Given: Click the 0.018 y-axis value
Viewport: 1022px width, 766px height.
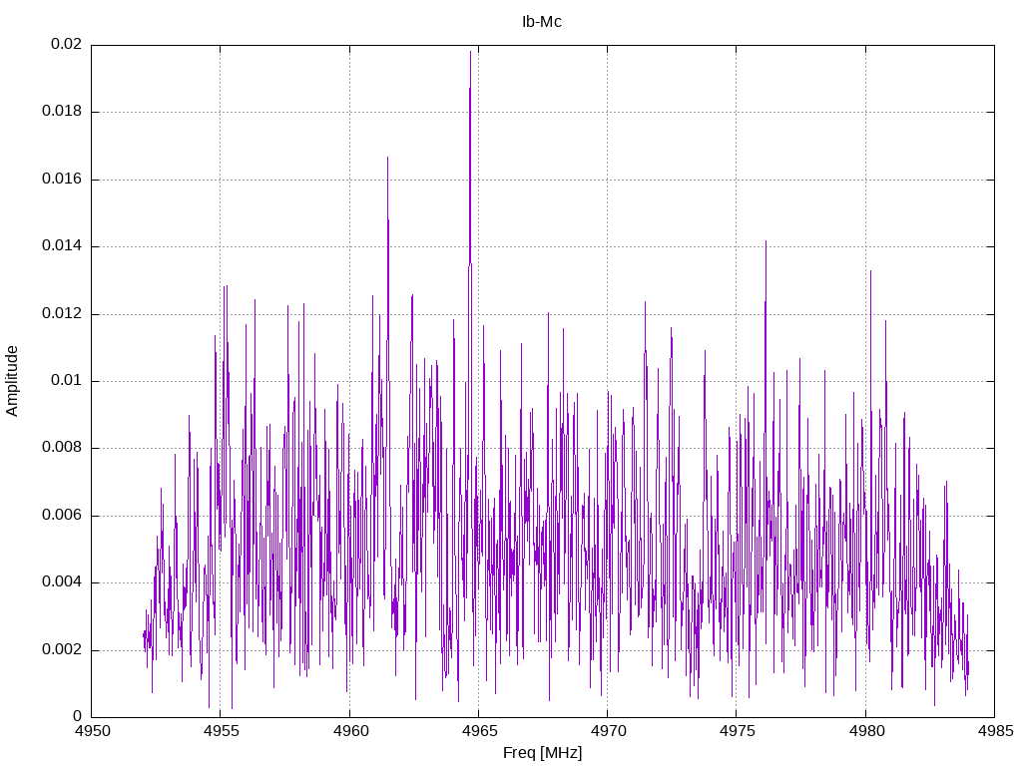Looking at the screenshot, I should click(x=63, y=112).
